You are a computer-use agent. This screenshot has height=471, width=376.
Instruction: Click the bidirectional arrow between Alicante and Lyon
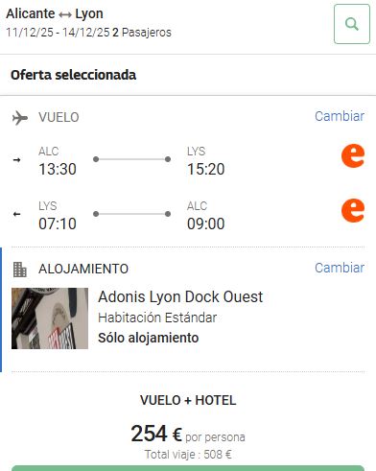(65, 14)
